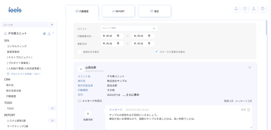This screenshot has height=130, width=271.
Task: Click the 株式会社サンプル client value
Action: tap(117, 81)
